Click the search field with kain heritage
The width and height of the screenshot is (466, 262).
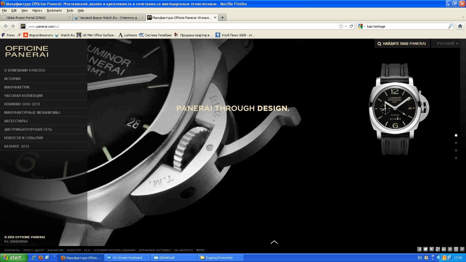(406, 26)
